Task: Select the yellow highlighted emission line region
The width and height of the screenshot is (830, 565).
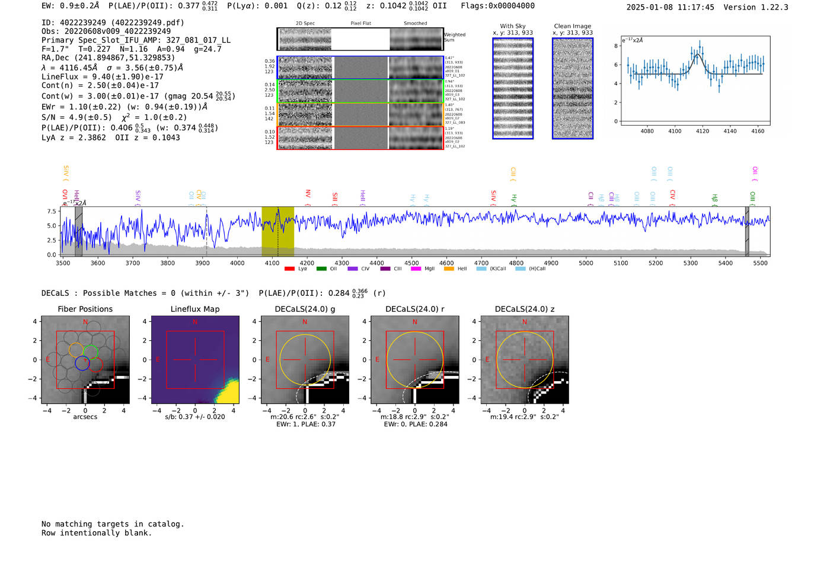Action: tap(278, 232)
